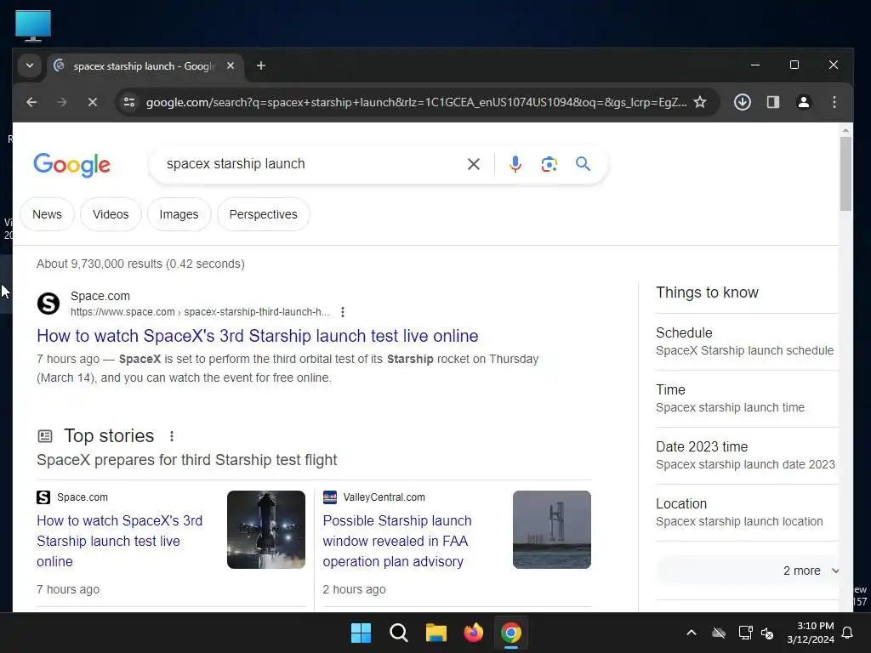Image resolution: width=871 pixels, height=653 pixels.
Task: Click the browser address bar URL
Action: 416,102
